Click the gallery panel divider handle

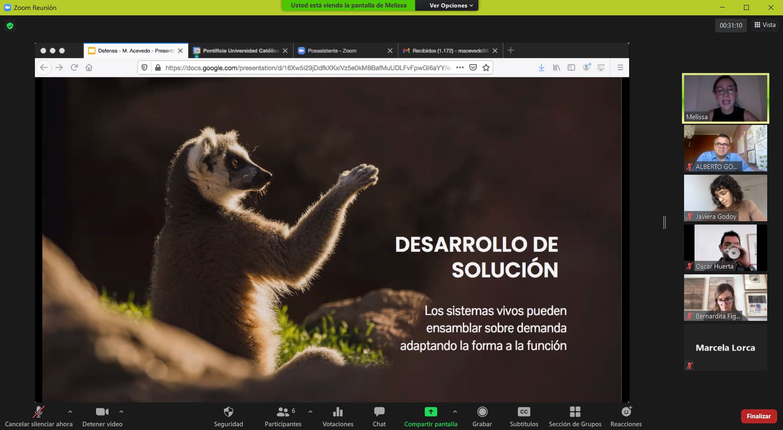[664, 222]
